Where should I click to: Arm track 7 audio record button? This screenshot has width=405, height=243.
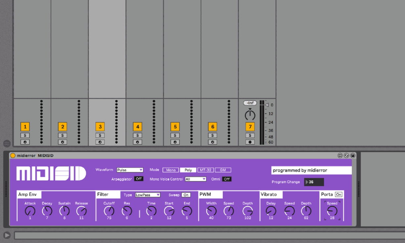pos(250,142)
